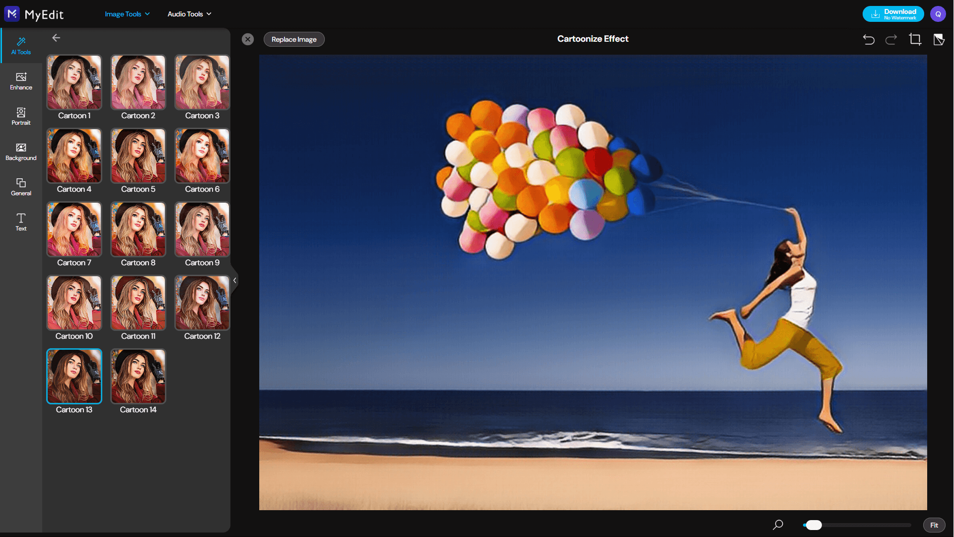The image size is (954, 537).
Task: Go back with the left arrow
Action: pos(56,38)
